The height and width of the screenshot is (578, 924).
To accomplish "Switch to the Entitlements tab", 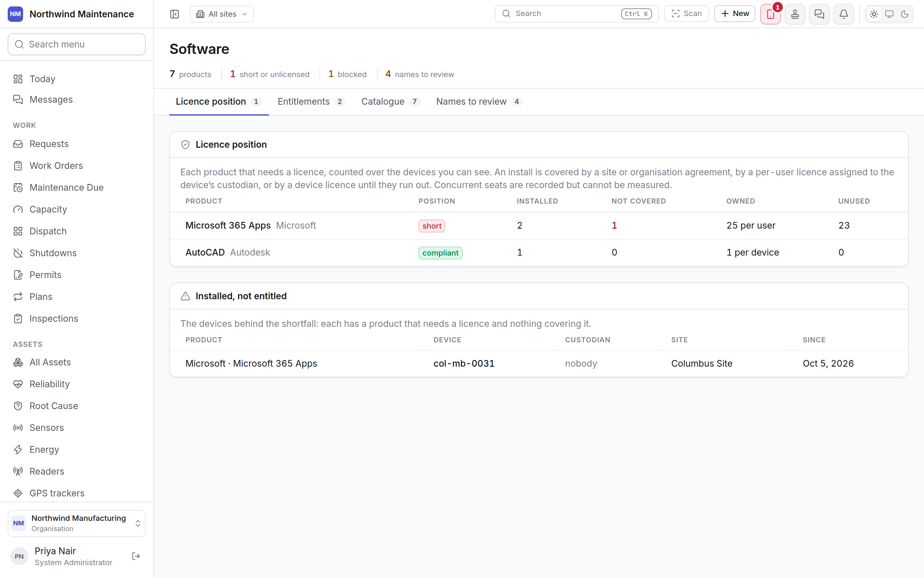I will [312, 102].
